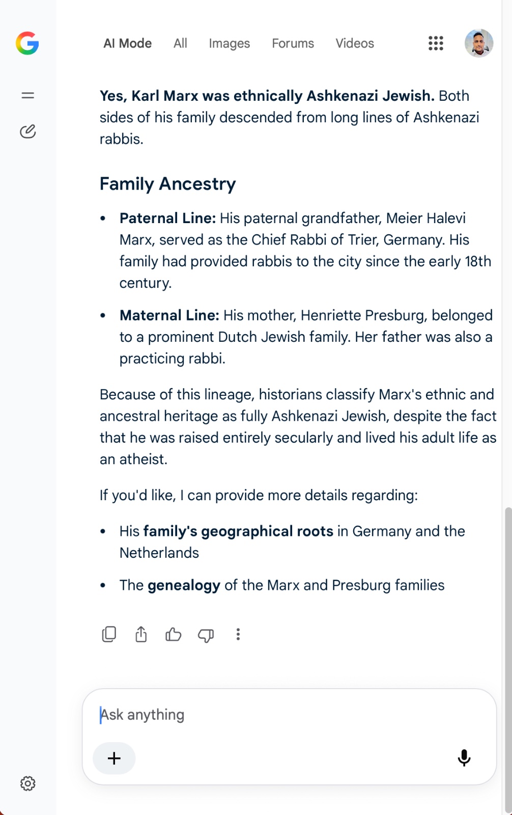512x815 pixels.
Task: Click the Google logo icon
Action: click(x=27, y=43)
